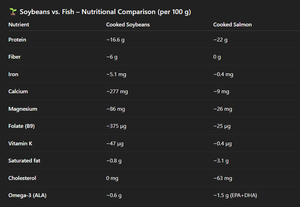Click the Soybeans vs. Fish comparison heading
The height and width of the screenshot is (207, 300).
105,12
